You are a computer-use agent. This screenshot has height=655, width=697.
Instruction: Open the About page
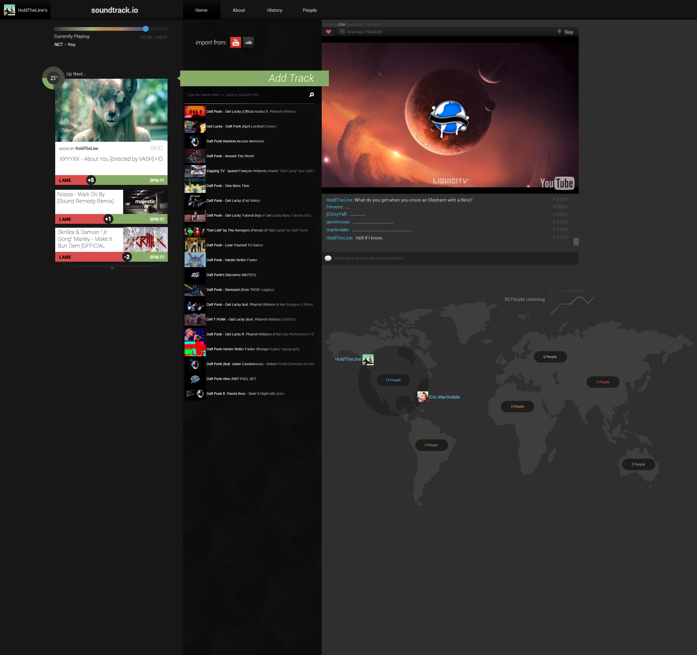(239, 10)
